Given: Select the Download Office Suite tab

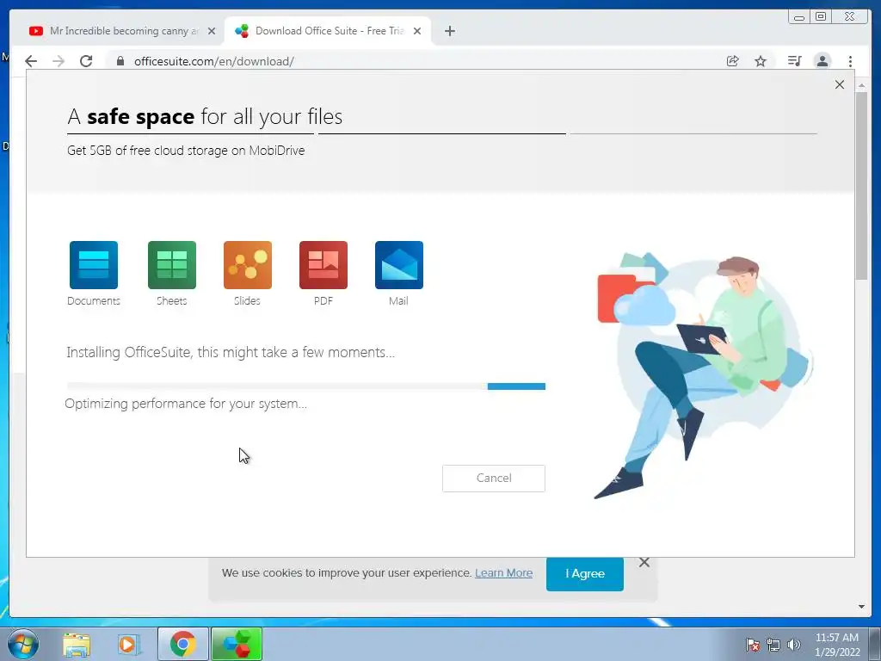Looking at the screenshot, I should click(x=328, y=31).
